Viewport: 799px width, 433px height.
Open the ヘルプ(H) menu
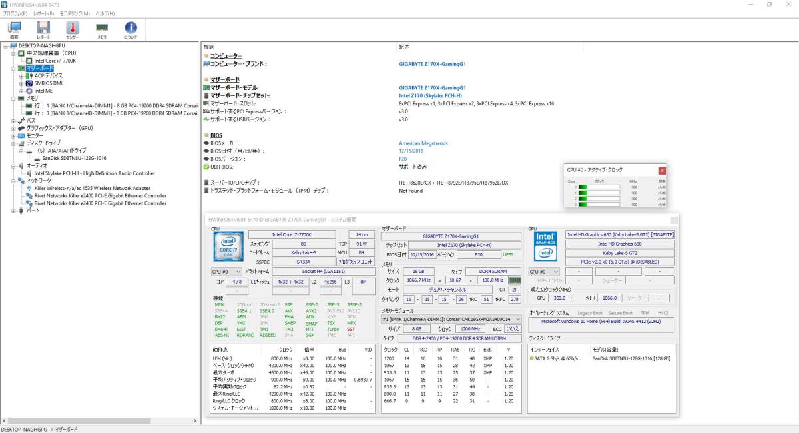coord(105,13)
